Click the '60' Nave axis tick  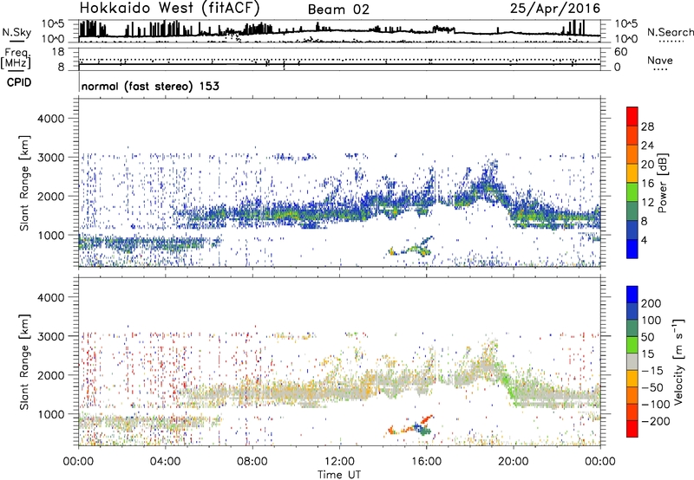point(620,52)
